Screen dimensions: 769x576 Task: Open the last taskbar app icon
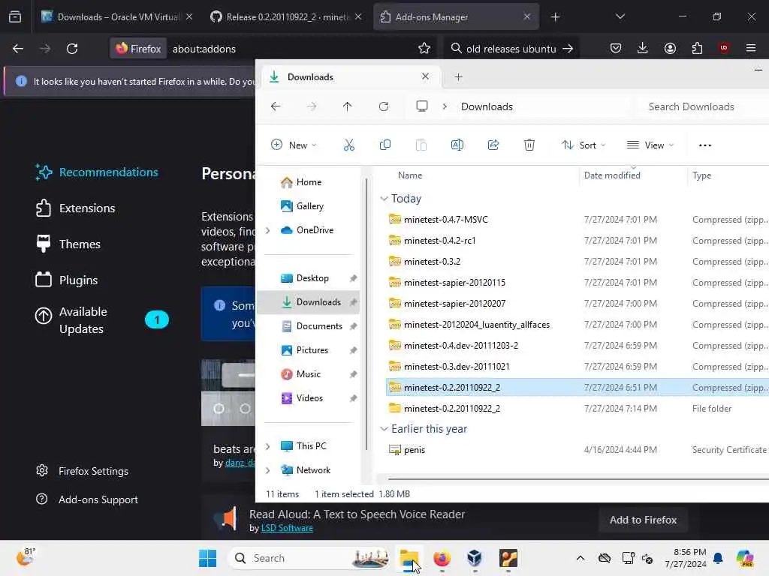pyautogui.click(x=508, y=558)
